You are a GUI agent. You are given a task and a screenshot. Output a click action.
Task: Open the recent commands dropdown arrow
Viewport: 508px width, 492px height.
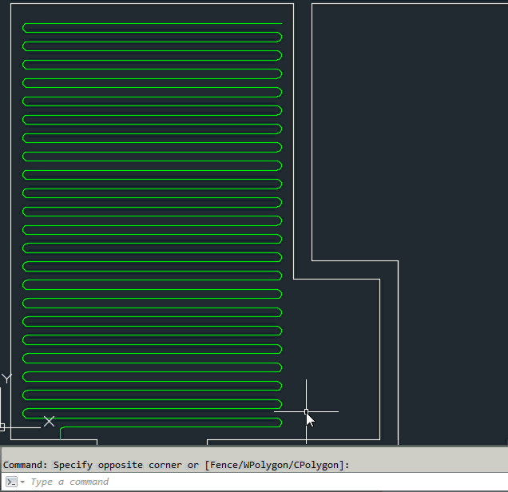pyautogui.click(x=22, y=482)
